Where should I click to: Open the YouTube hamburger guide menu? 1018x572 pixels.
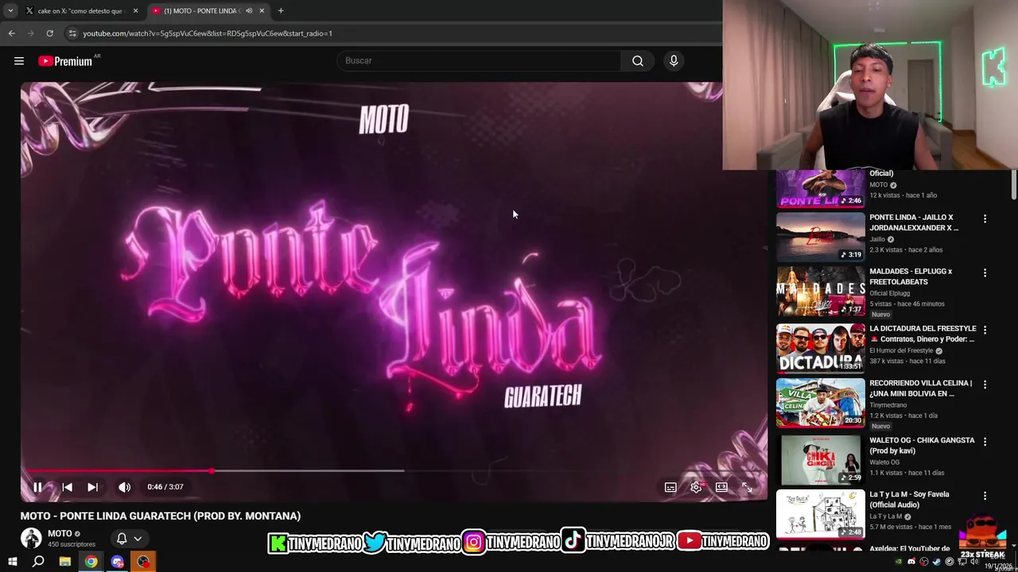pos(19,61)
